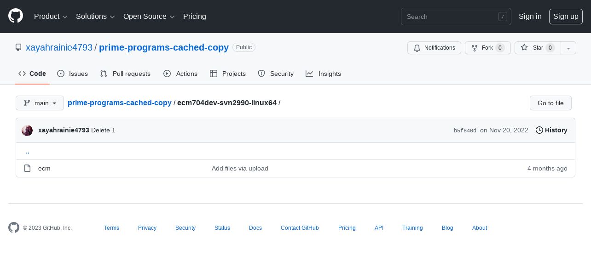Go up to parent directory (..)
This screenshot has width=591, height=256.
click(x=27, y=151)
